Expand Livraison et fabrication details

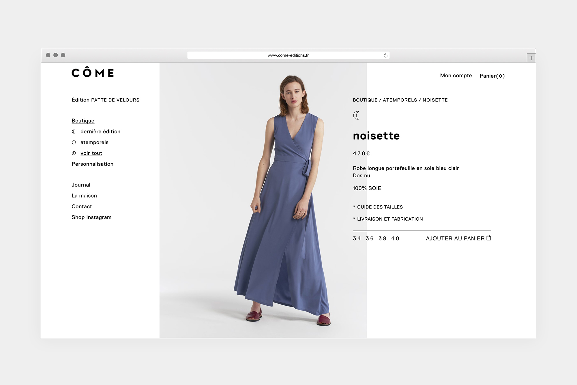click(390, 219)
